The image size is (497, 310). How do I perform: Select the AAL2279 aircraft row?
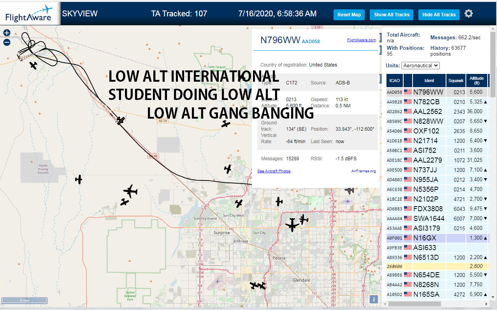[437, 160]
